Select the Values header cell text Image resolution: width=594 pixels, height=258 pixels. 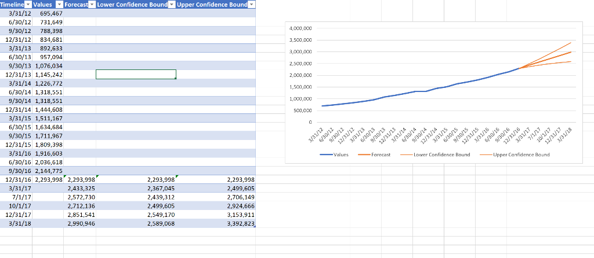(42, 5)
